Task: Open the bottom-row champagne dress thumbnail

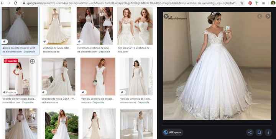Action: click(99, 124)
